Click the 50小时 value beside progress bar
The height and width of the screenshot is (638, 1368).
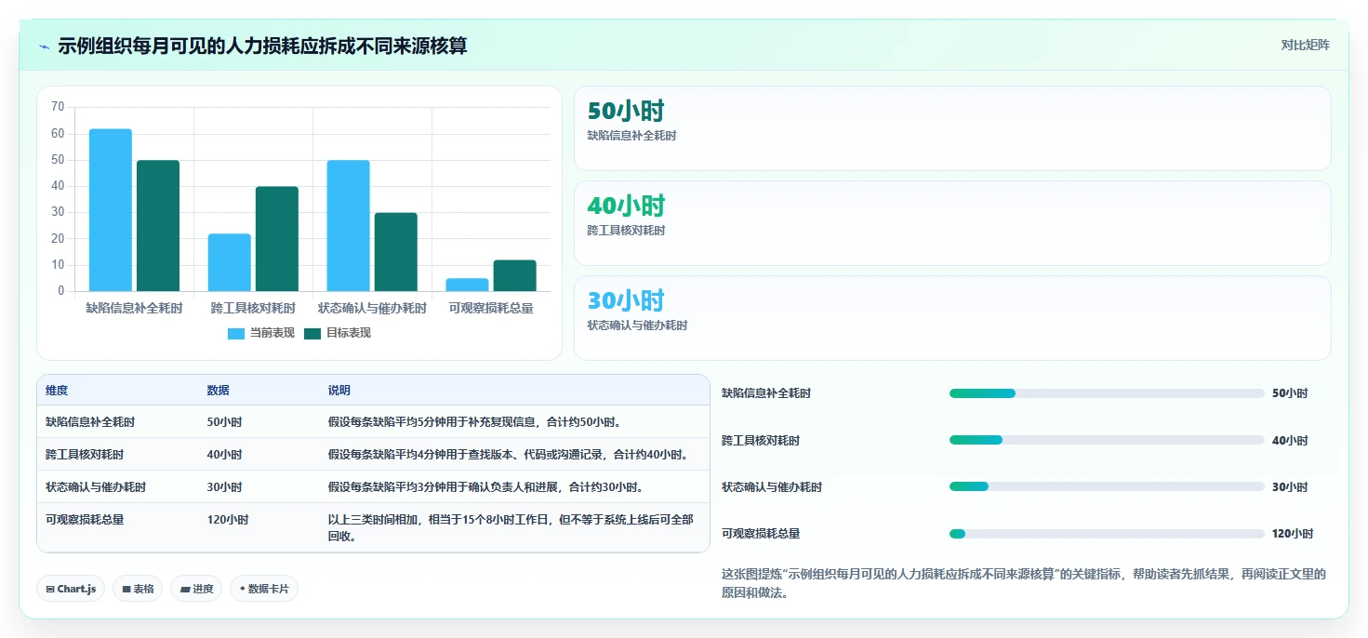[1290, 393]
